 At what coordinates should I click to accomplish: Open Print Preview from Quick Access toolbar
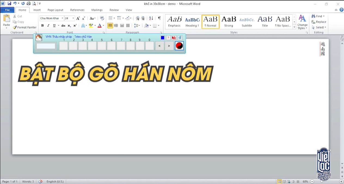point(34,4)
